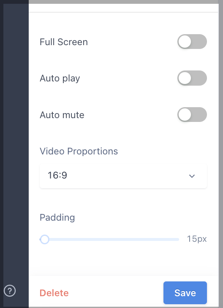Select the 16:9 value text
223x308 pixels.
57,175
